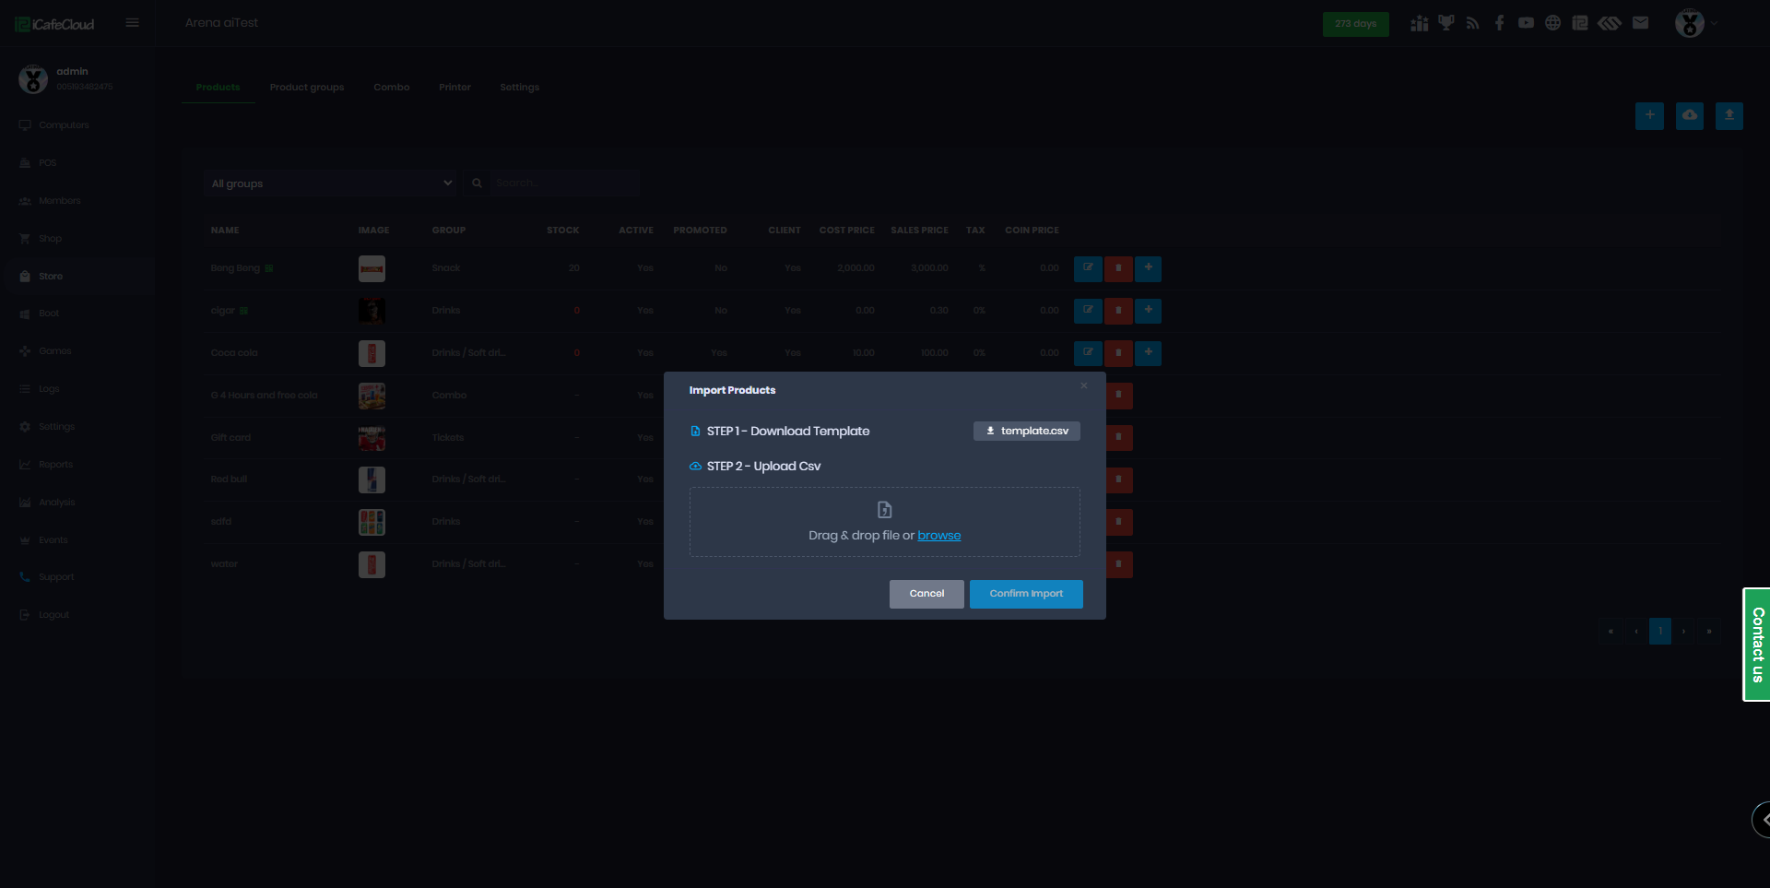This screenshot has width=1770, height=888.
Task: Add stock to Coca cola product
Action: point(1149,353)
